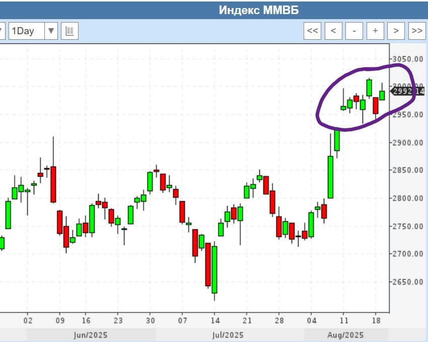The width and height of the screenshot is (428, 342).
Task: Click the current price label 2992.14
Action: [x=408, y=91]
